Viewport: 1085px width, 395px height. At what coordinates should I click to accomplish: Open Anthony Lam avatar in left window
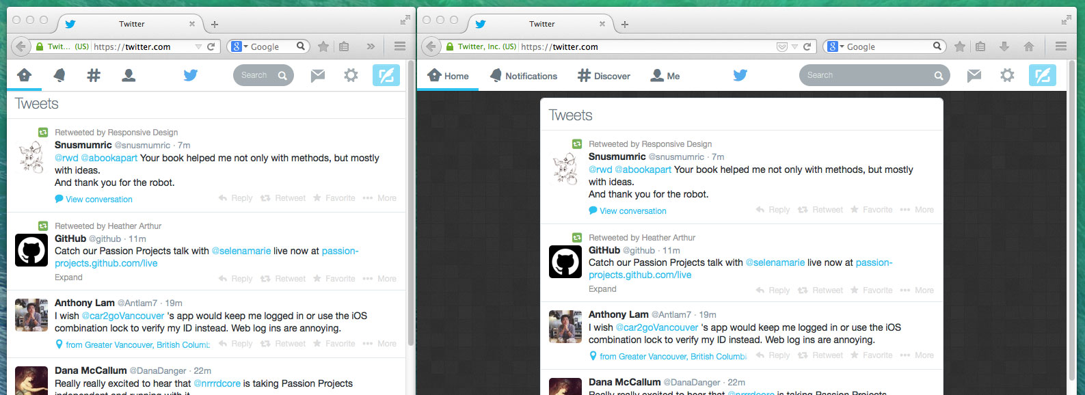[x=31, y=315]
